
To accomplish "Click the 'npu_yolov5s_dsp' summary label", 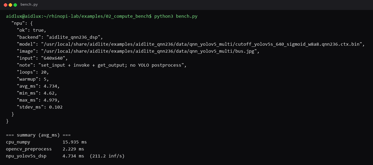I will click(x=26, y=156).
